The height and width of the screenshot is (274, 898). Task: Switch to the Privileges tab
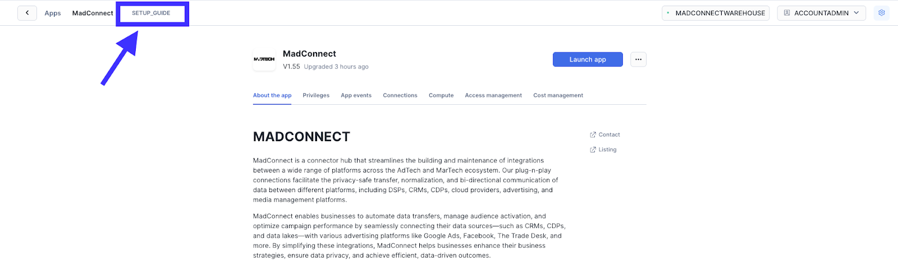(316, 95)
